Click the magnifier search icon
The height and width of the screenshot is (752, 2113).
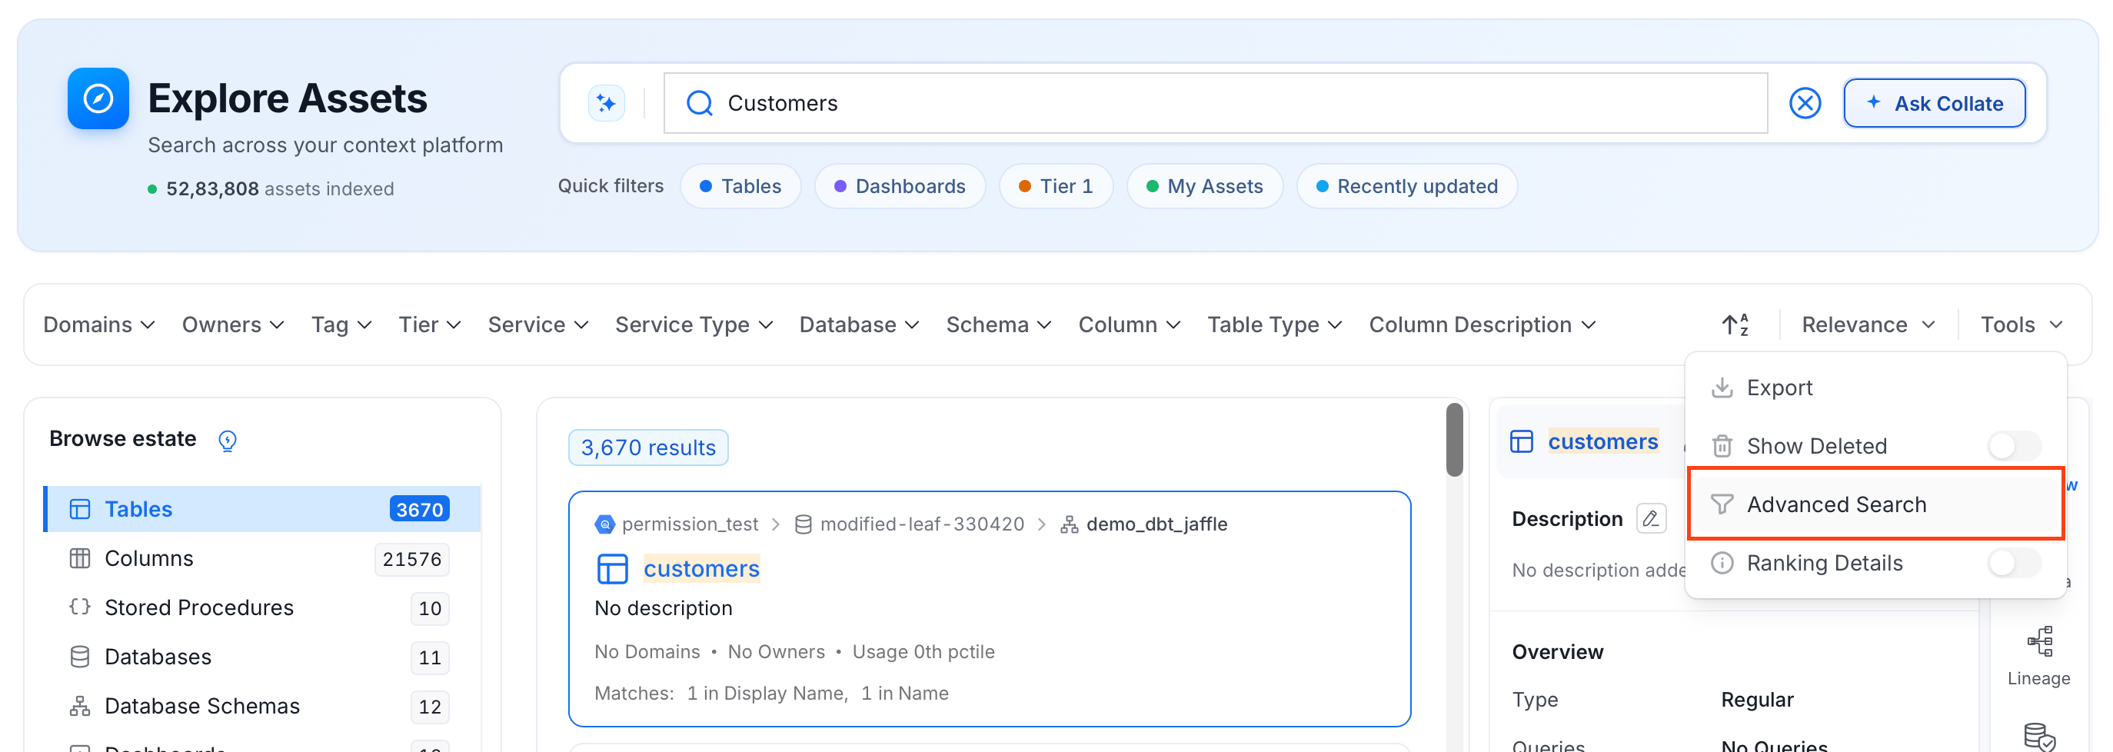(700, 103)
